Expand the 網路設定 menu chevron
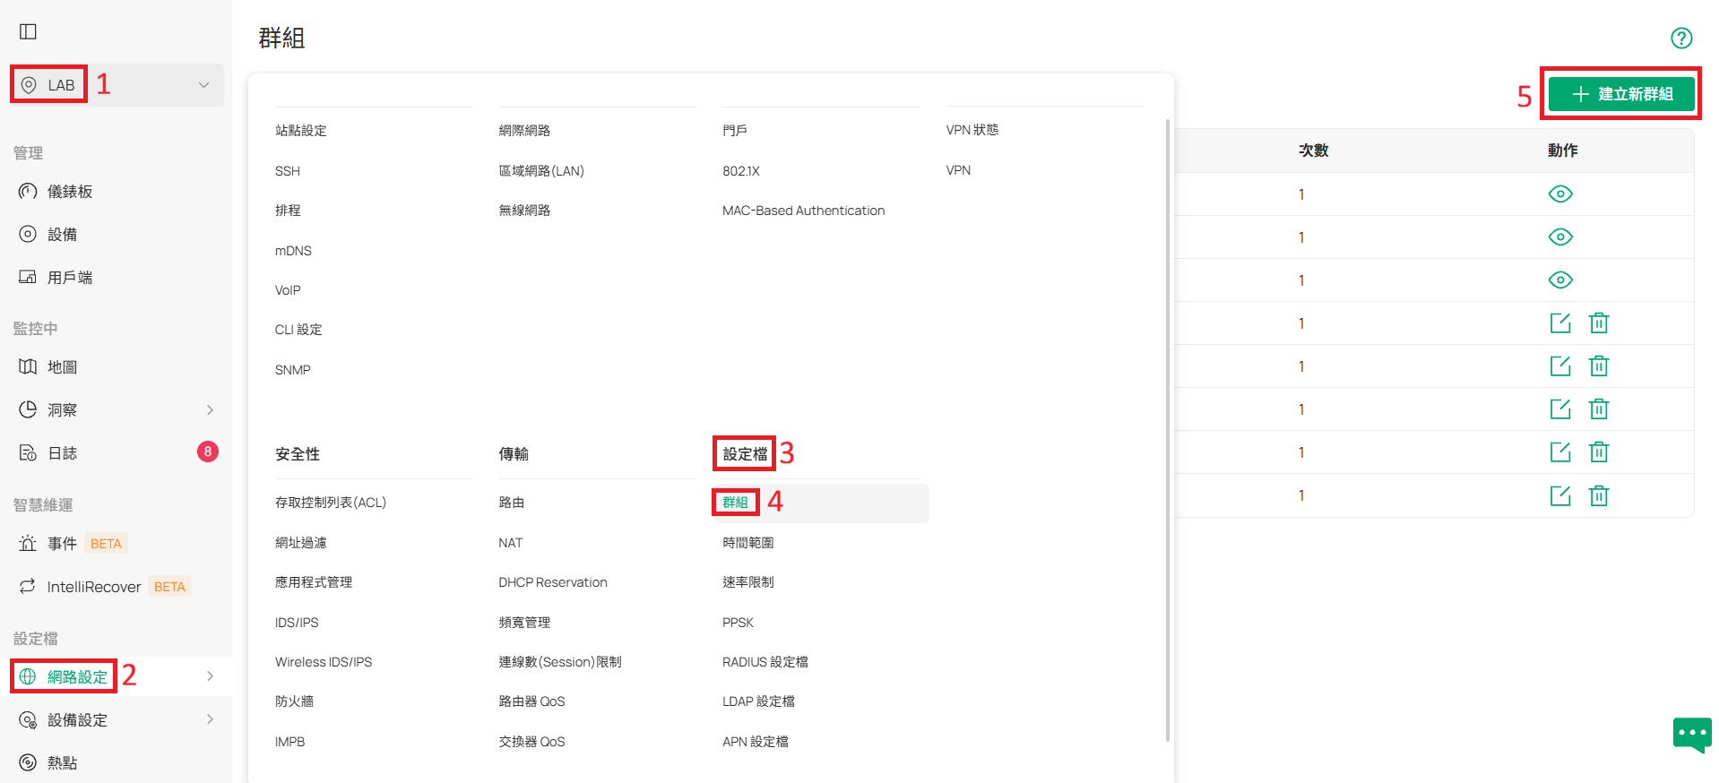This screenshot has height=783, width=1719. coord(211,676)
